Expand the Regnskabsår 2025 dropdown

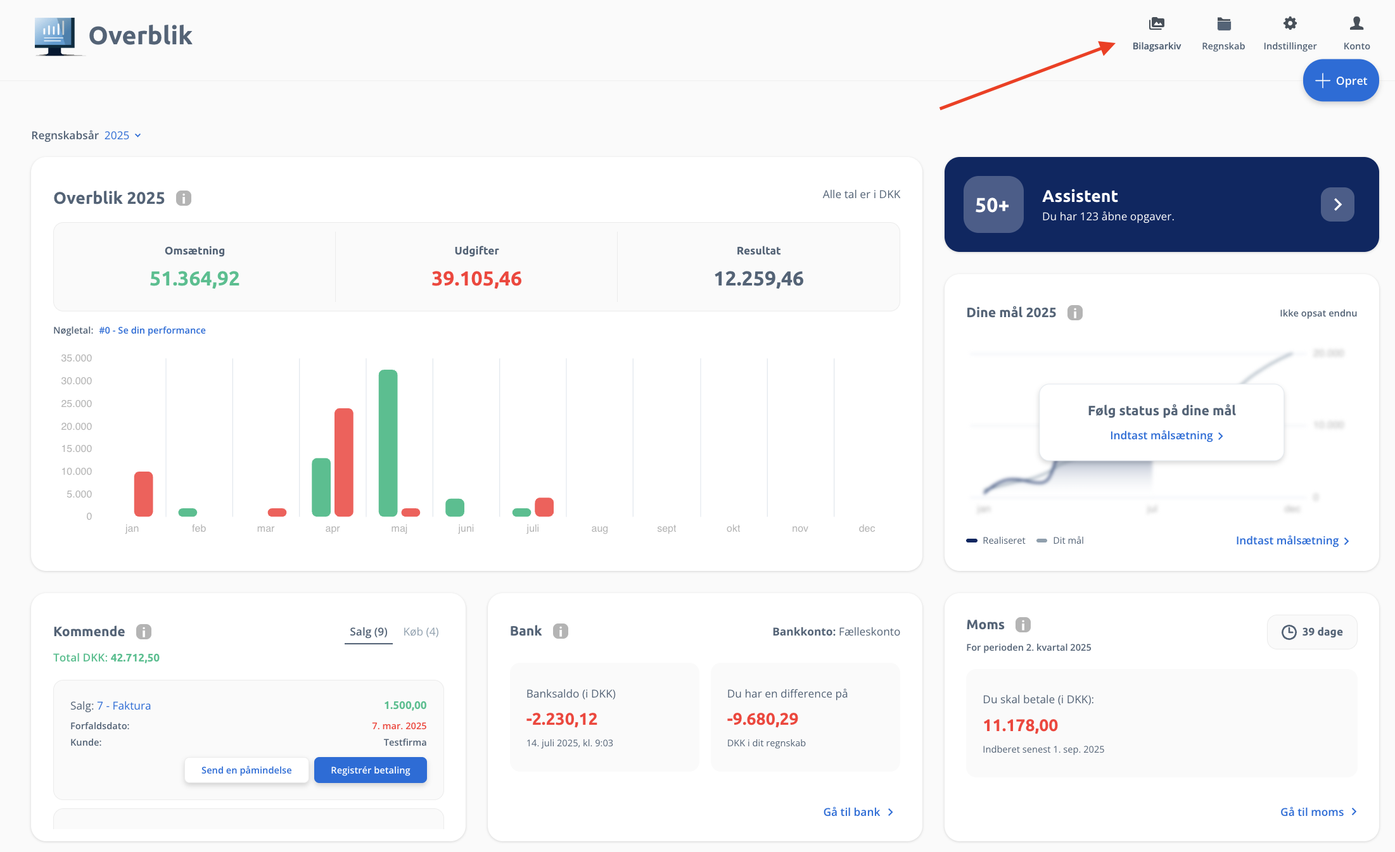tap(123, 135)
